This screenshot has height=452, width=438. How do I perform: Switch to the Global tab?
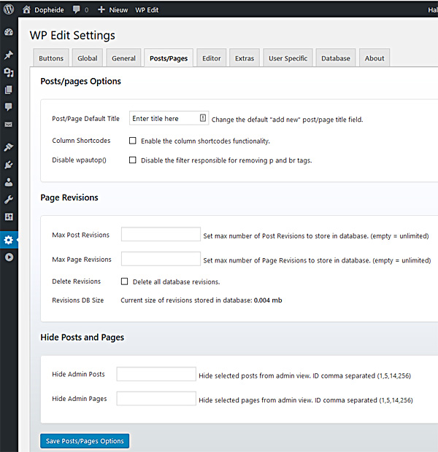(x=87, y=58)
